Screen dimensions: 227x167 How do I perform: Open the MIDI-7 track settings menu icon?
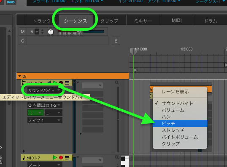pos(67,158)
